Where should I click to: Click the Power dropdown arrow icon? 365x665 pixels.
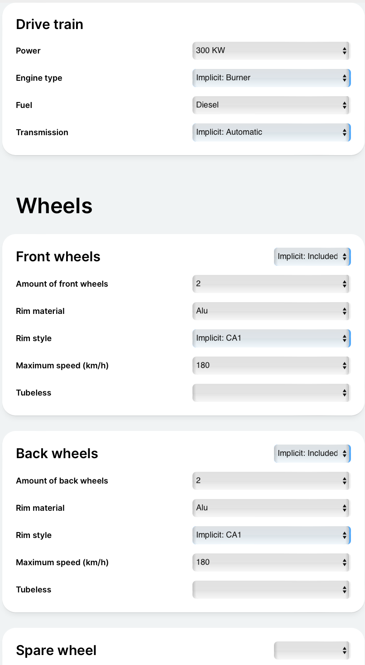coord(345,51)
